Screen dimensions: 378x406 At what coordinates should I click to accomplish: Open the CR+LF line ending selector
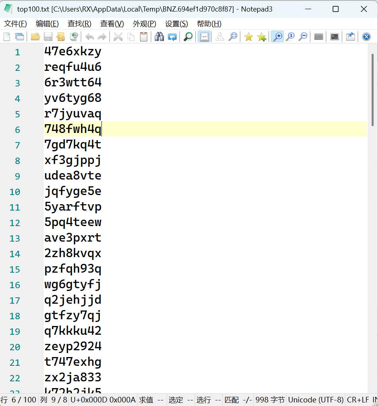click(x=358, y=400)
